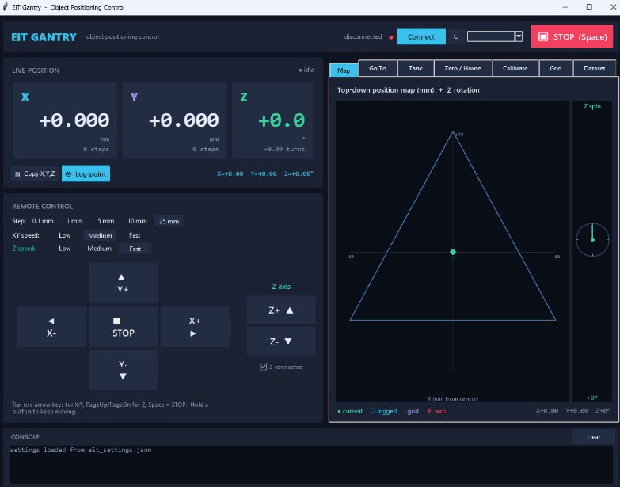Click the 'disconnected' status text
The height and width of the screenshot is (487, 620).
click(363, 36)
